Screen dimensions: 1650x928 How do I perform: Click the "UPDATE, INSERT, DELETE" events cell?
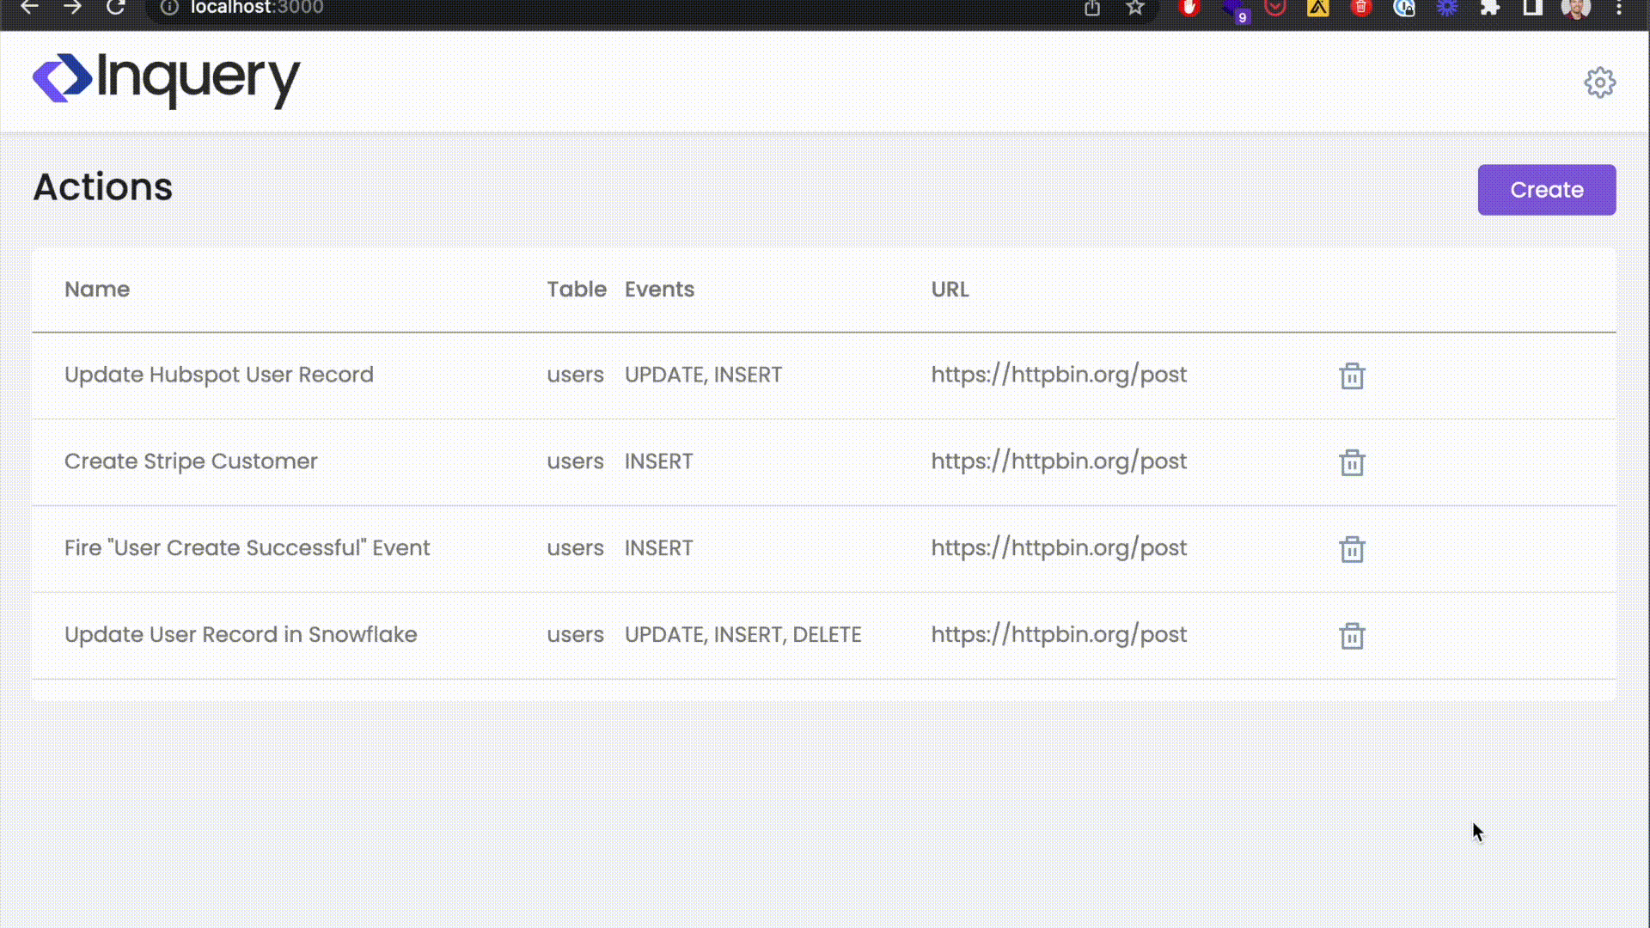pos(742,635)
